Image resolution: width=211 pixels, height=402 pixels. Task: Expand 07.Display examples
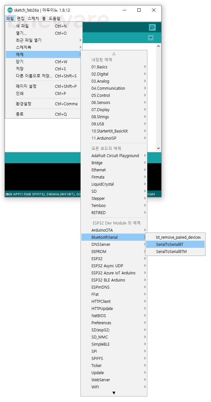[x=114, y=109]
